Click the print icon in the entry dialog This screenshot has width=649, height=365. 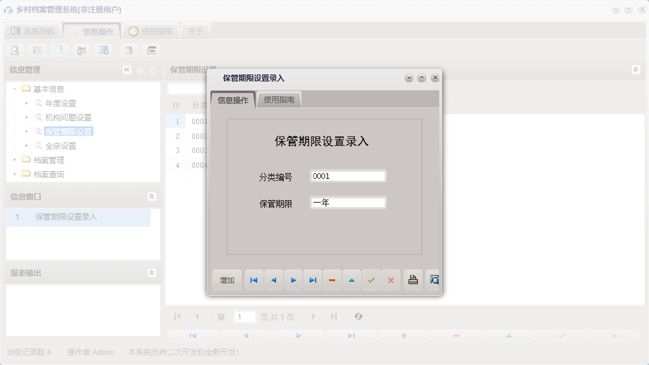pyautogui.click(x=413, y=279)
